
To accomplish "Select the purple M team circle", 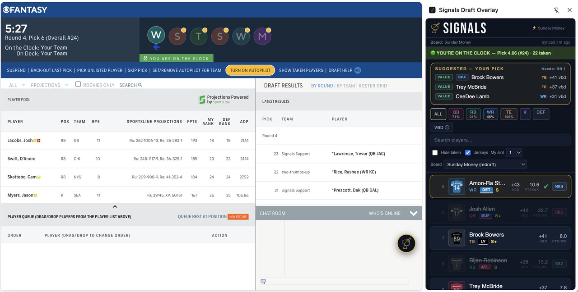I will point(262,36).
